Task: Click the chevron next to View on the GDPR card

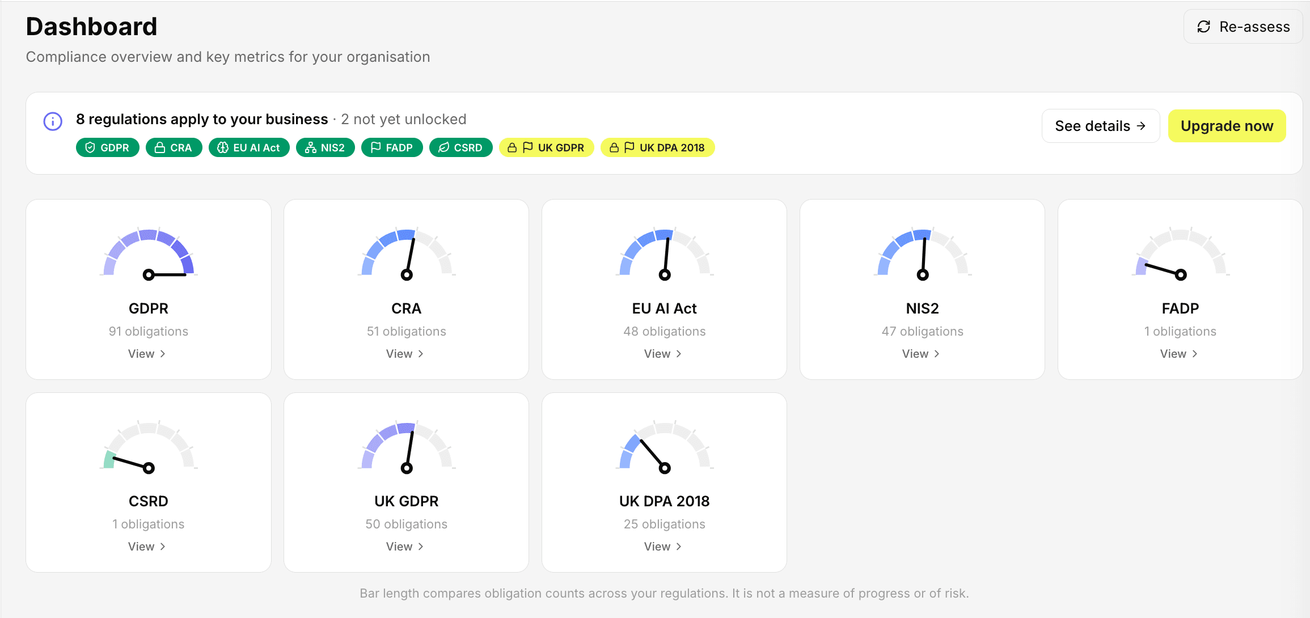Action: (163, 354)
